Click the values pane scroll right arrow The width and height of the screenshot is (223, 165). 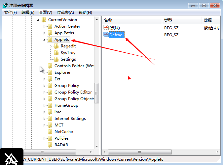click(217, 152)
